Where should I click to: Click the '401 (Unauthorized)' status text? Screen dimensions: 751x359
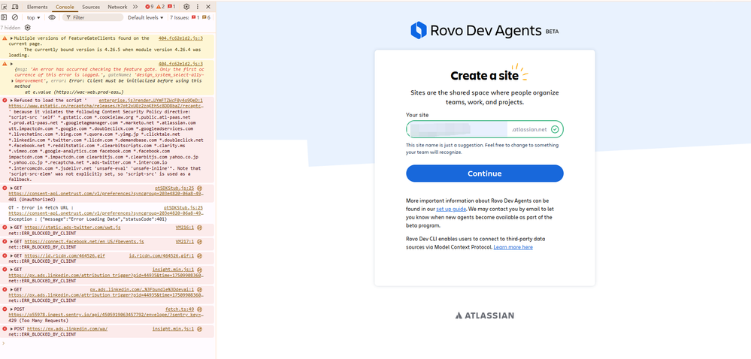(x=32, y=199)
